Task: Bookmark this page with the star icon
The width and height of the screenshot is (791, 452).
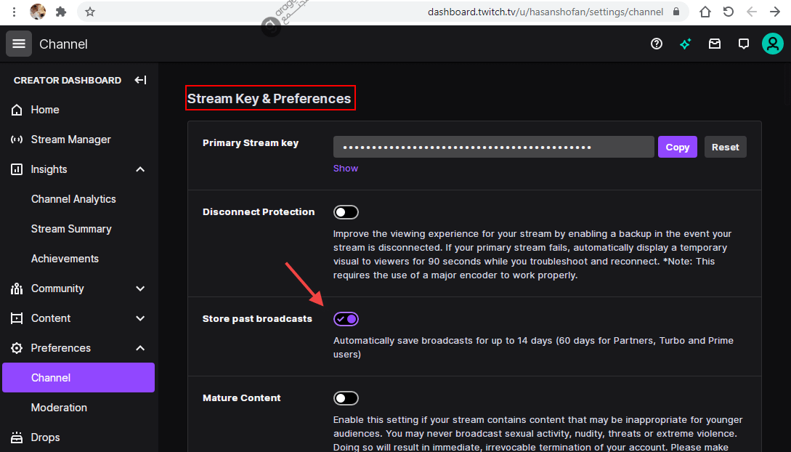Action: 90,12
